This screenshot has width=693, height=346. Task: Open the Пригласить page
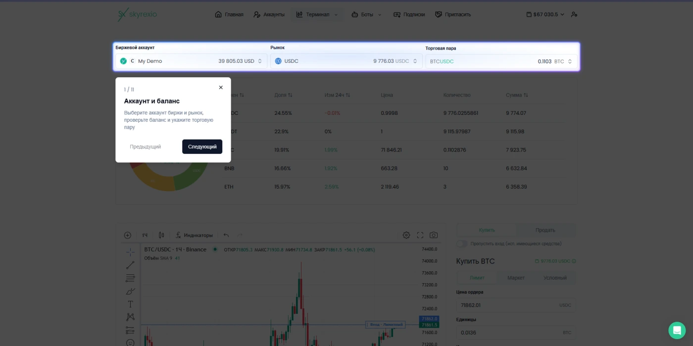click(453, 14)
